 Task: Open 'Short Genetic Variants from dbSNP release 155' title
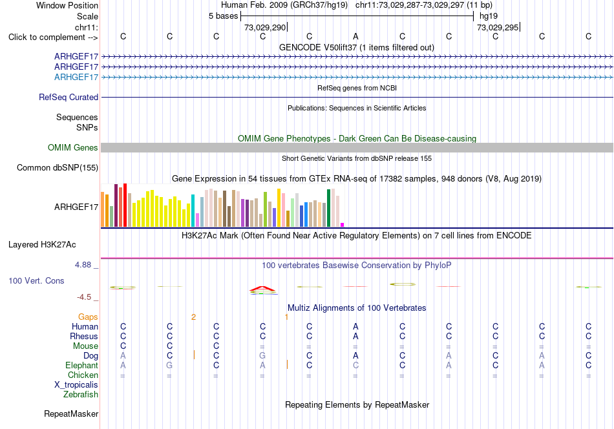click(357, 158)
